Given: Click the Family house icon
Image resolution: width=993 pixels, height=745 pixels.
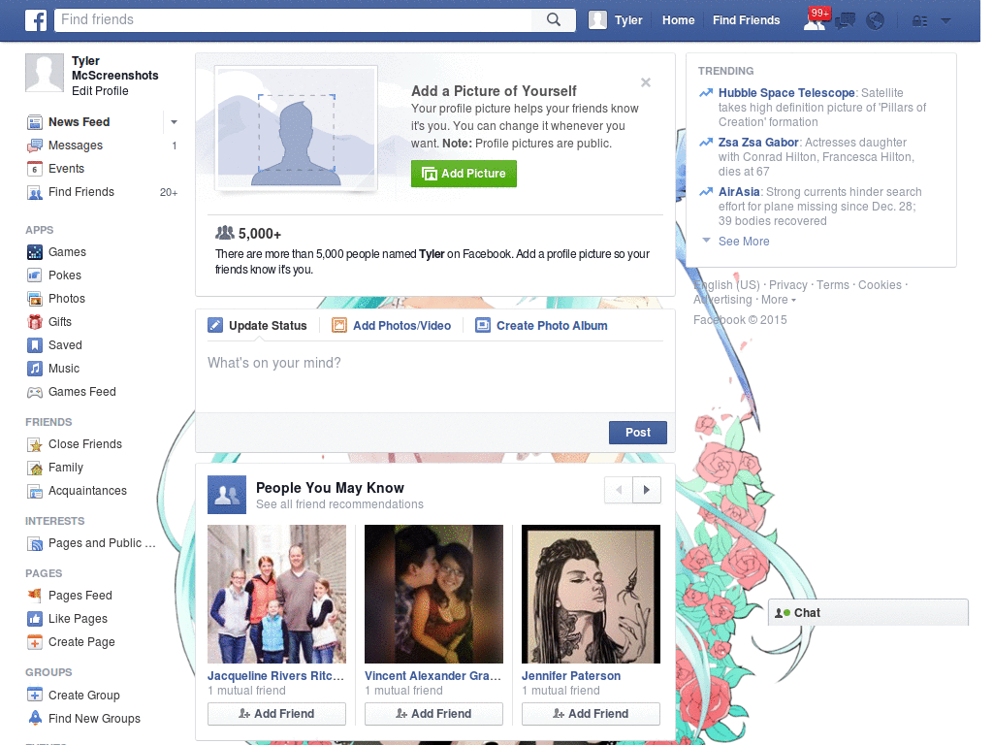Looking at the screenshot, I should click(35, 469).
